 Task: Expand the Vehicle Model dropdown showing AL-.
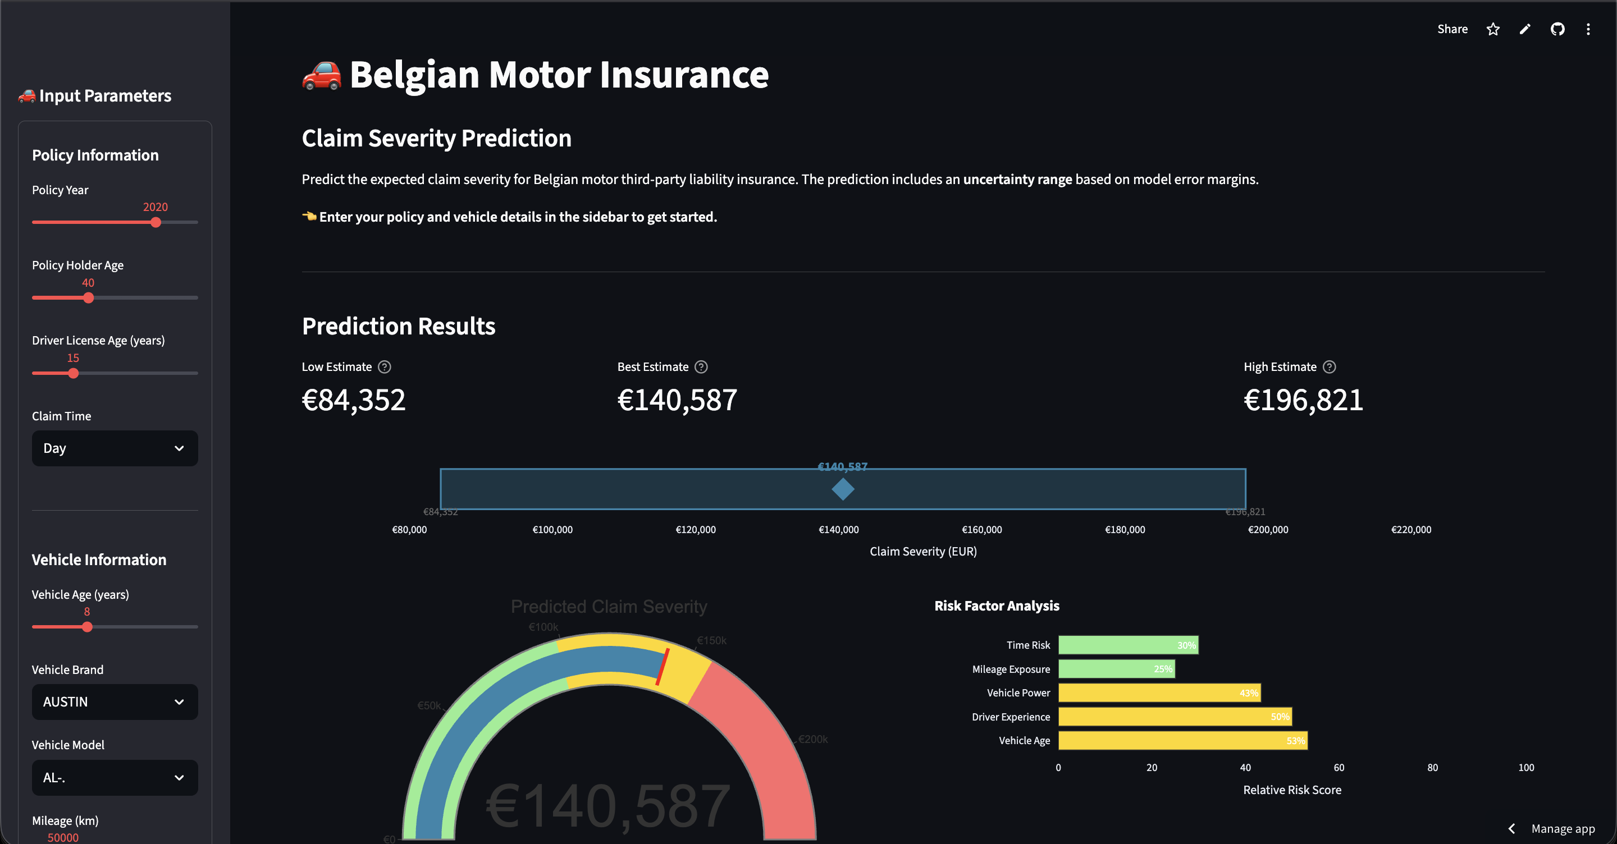(x=114, y=777)
